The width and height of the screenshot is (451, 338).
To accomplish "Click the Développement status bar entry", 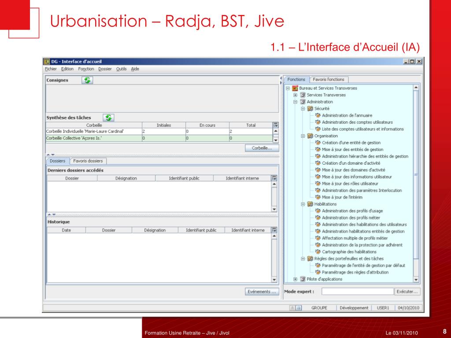I will (x=354, y=308).
